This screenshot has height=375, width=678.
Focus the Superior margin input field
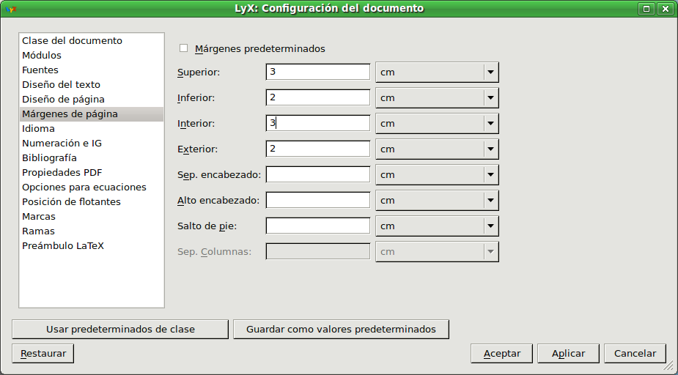point(318,72)
